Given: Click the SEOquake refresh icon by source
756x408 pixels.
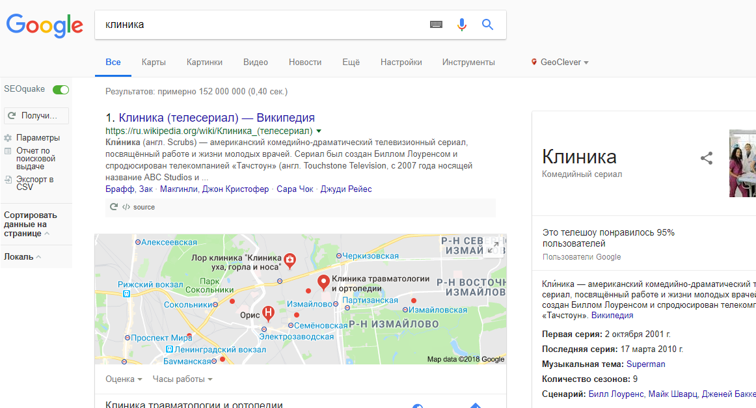Looking at the screenshot, I should (114, 207).
